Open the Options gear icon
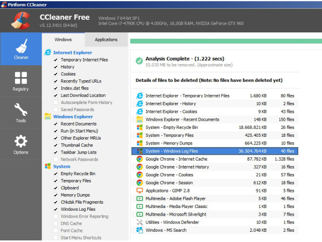This screenshot has height=242, width=322. coord(21,141)
